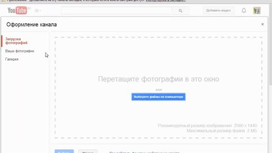Image resolution: width=272 pixels, height=153 pixels.
Task: Close the 'Оформление канала' dialog
Action: tap(263, 24)
